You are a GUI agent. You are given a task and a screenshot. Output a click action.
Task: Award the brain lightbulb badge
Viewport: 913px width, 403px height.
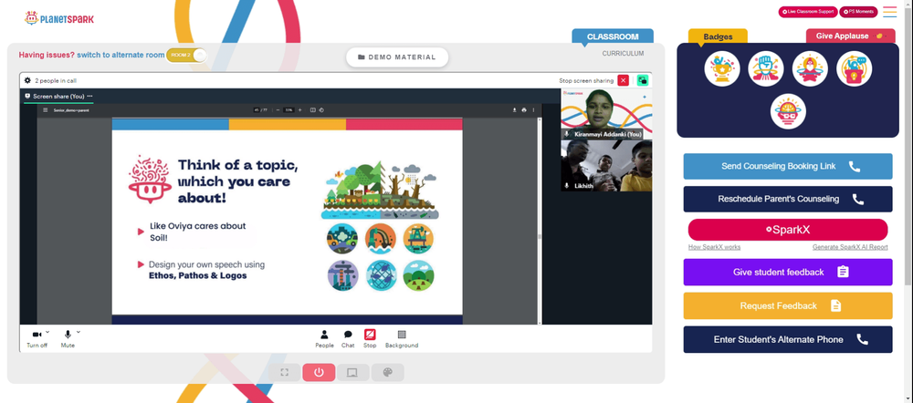(x=788, y=111)
